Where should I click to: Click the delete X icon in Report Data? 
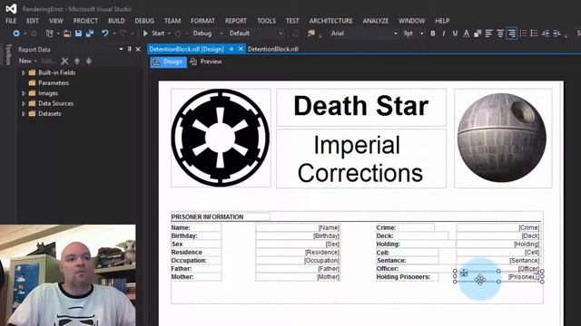(x=64, y=61)
